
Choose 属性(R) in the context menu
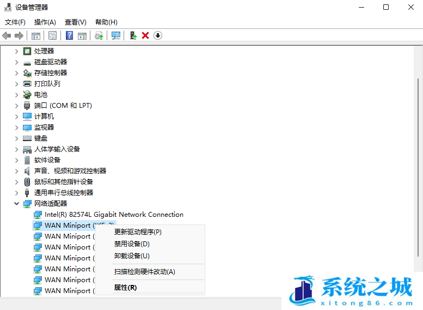click(125, 288)
